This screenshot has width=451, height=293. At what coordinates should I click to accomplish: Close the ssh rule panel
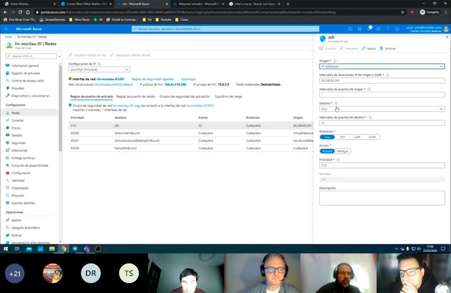pos(447,37)
